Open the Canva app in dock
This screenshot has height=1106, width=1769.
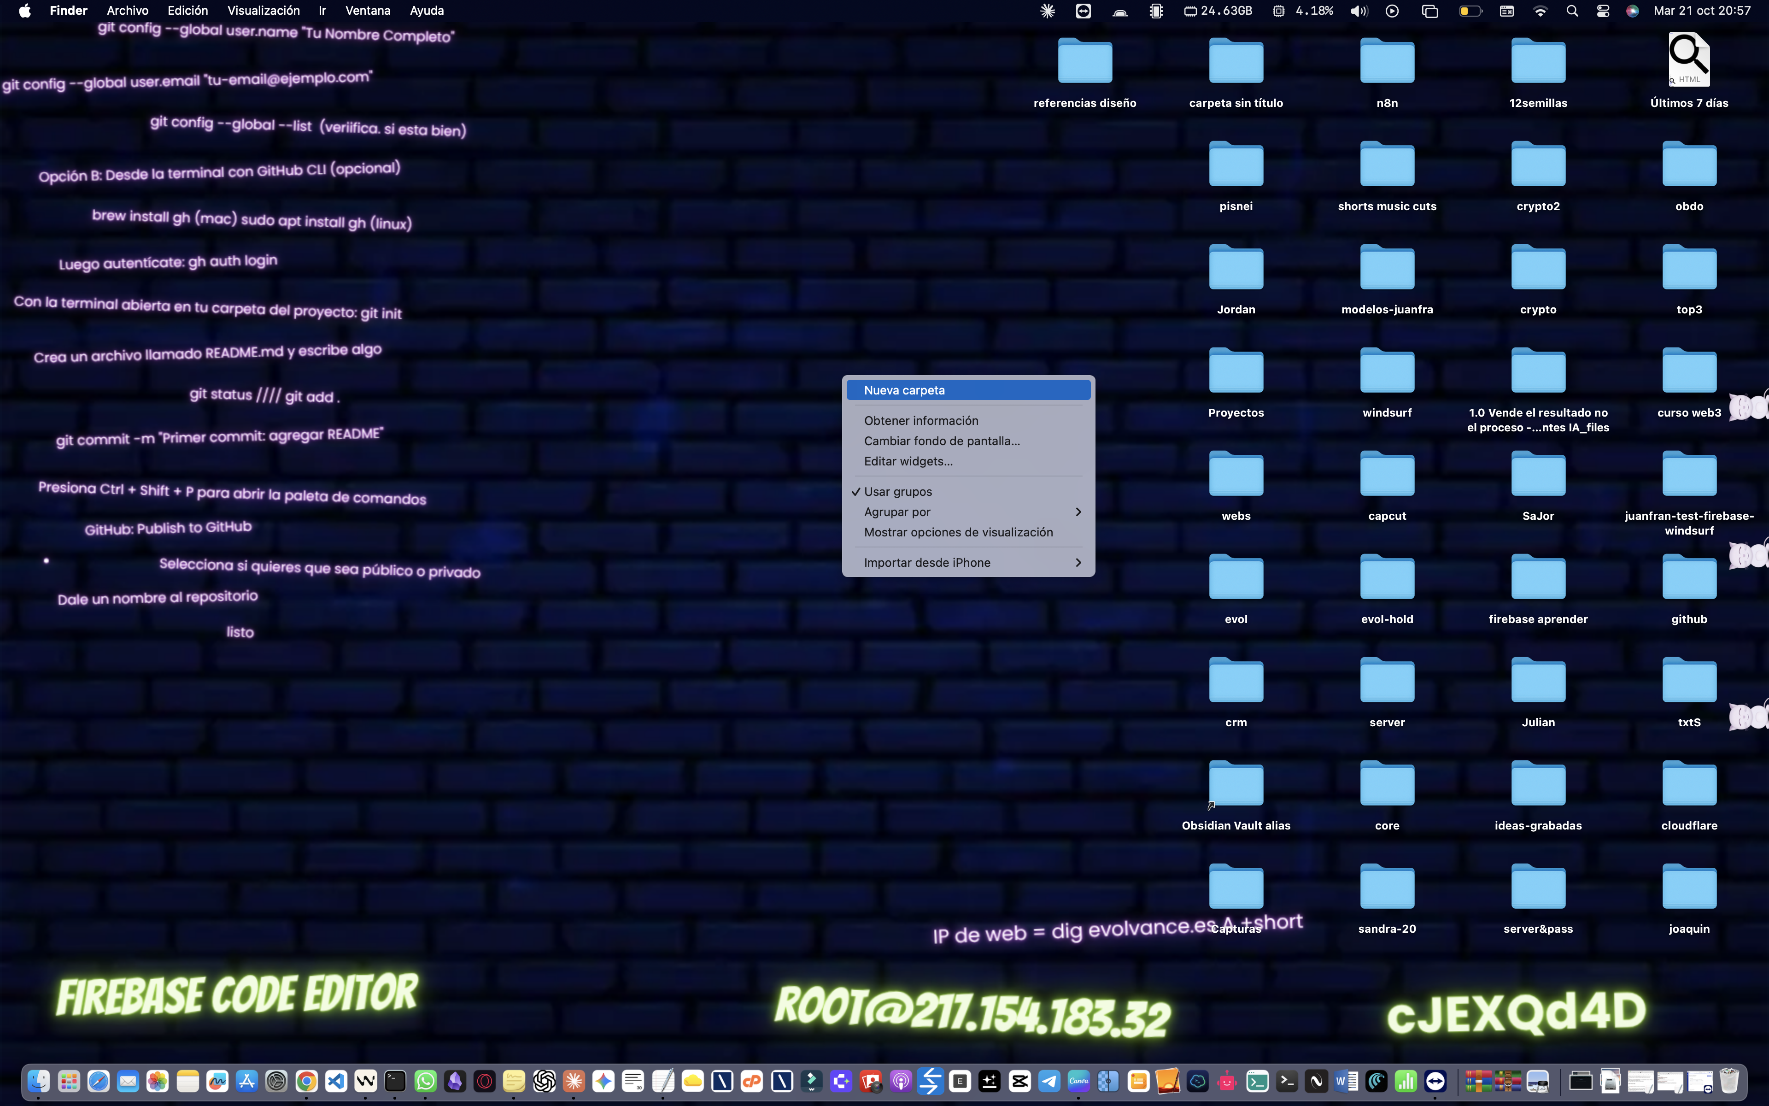(1078, 1080)
